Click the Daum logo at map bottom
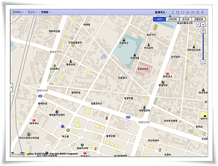The height and width of the screenshot is (166, 218). click(x=30, y=154)
